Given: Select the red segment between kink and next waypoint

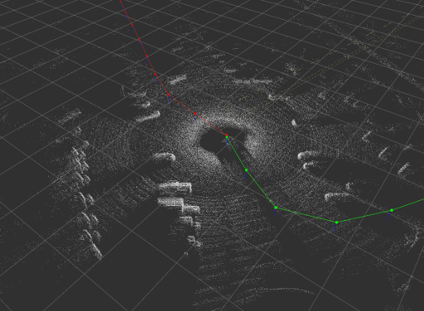Looking at the screenshot, I should pyautogui.click(x=182, y=104).
